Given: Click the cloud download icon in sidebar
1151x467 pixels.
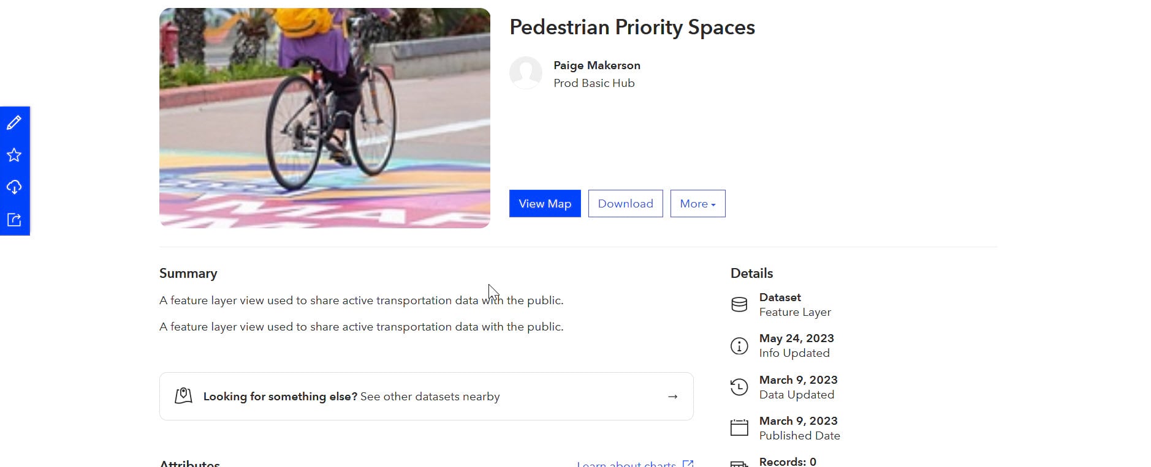Looking at the screenshot, I should [14, 187].
